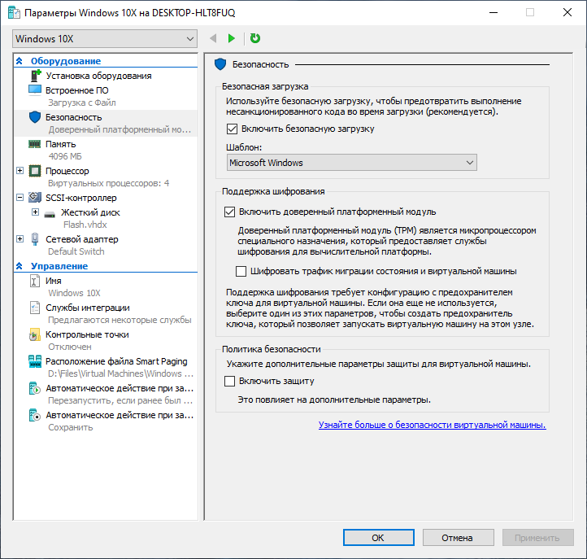Image resolution: width=587 pixels, height=559 pixels.
Task: Select Память settings item
Action: (x=61, y=144)
